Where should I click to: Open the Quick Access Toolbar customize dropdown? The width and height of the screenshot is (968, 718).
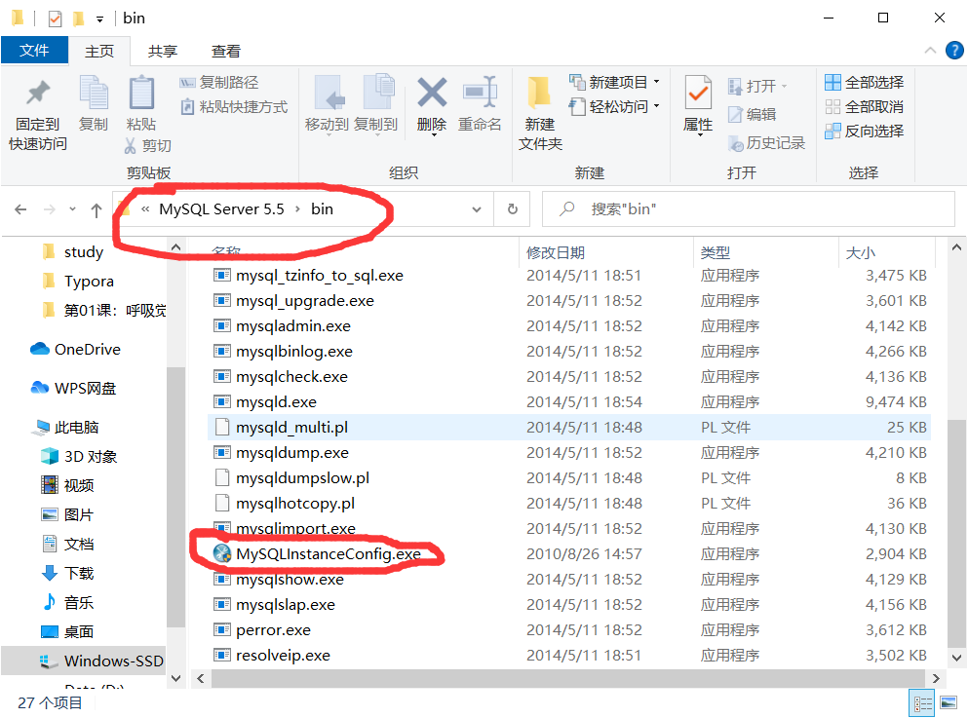(x=100, y=19)
